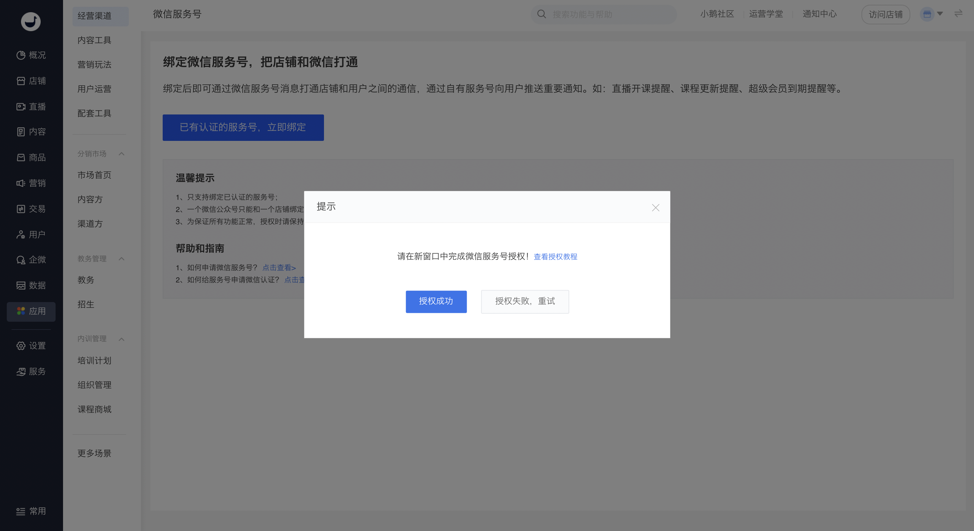Open the 概况 overview sidebar icon
This screenshot has width=974, height=531.
tap(21, 55)
